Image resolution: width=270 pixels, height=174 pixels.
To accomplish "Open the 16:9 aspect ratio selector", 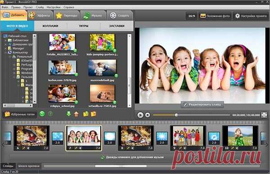I will pyautogui.click(x=192, y=16).
